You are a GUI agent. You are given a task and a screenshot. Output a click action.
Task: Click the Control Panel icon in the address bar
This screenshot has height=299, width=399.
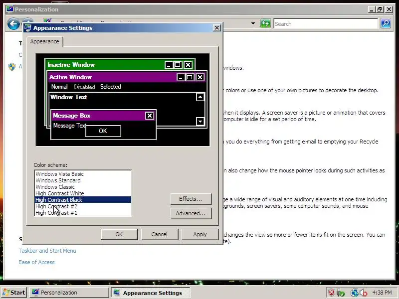47,21
